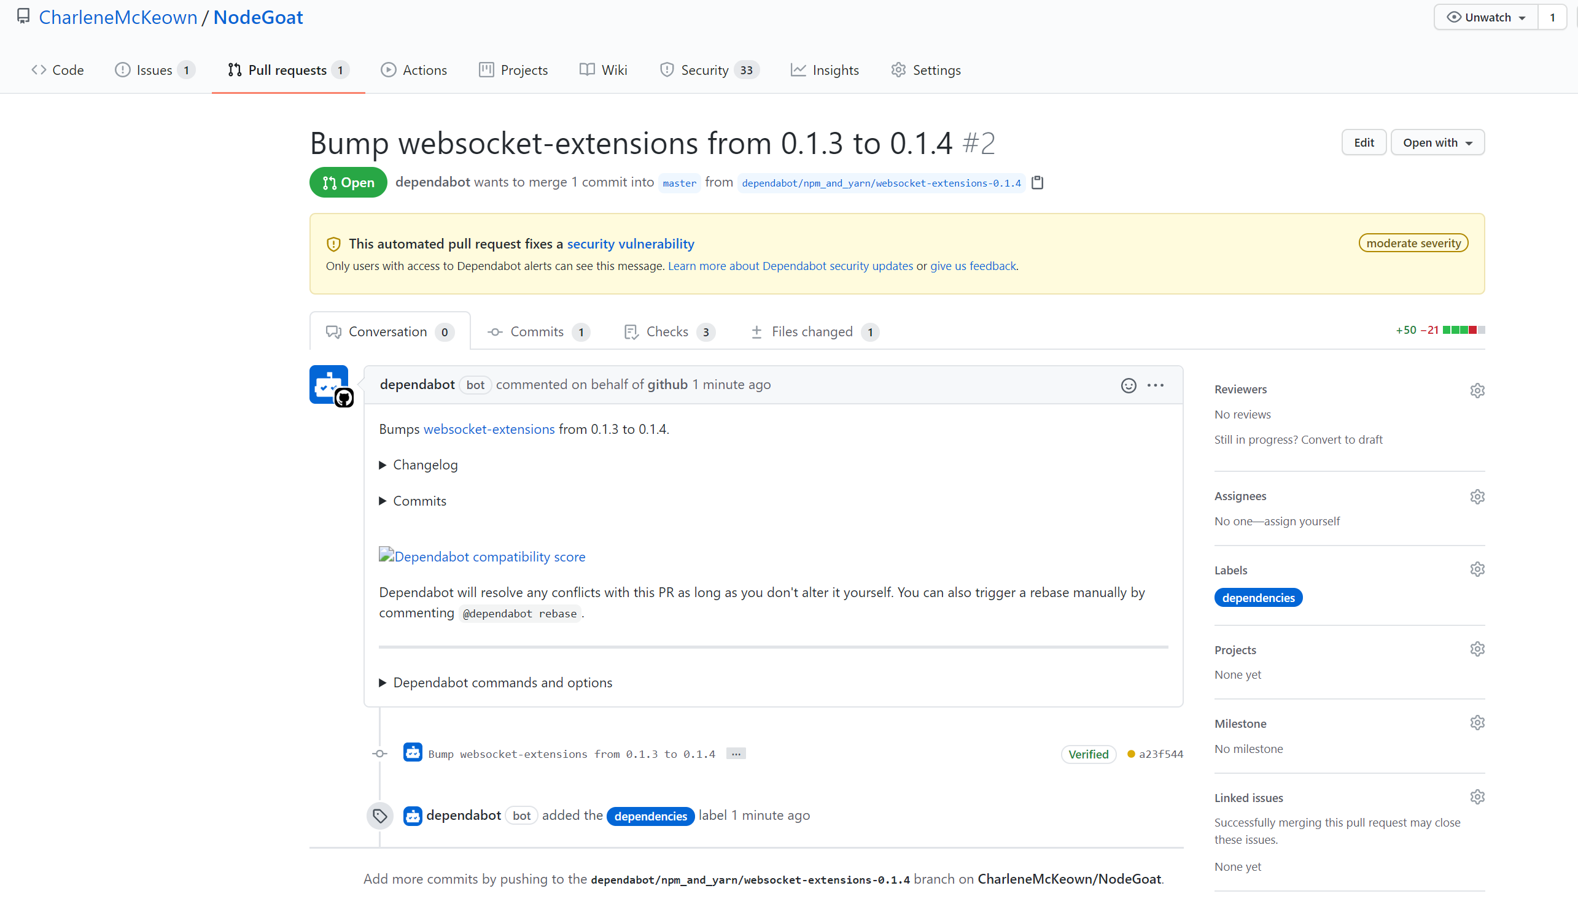
Task: Copy the branch name with clipboard icon
Action: point(1037,183)
